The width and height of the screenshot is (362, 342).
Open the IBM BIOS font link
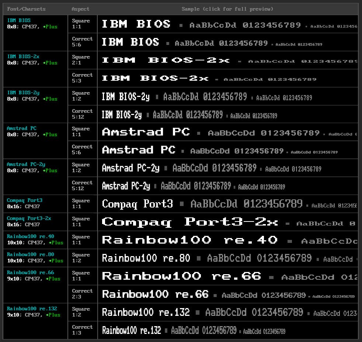(19, 20)
